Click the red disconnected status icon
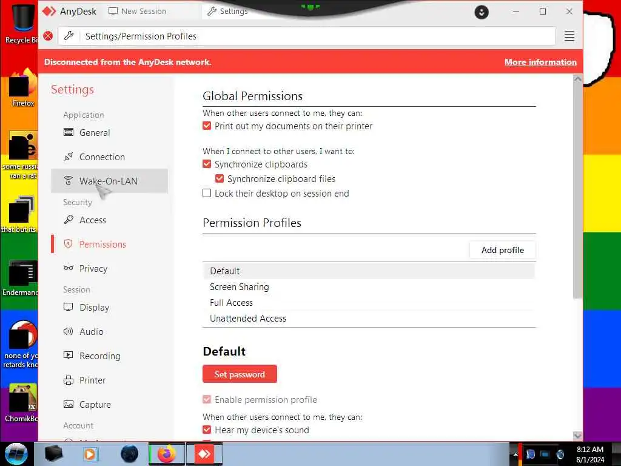This screenshot has width=621, height=466. tap(48, 36)
